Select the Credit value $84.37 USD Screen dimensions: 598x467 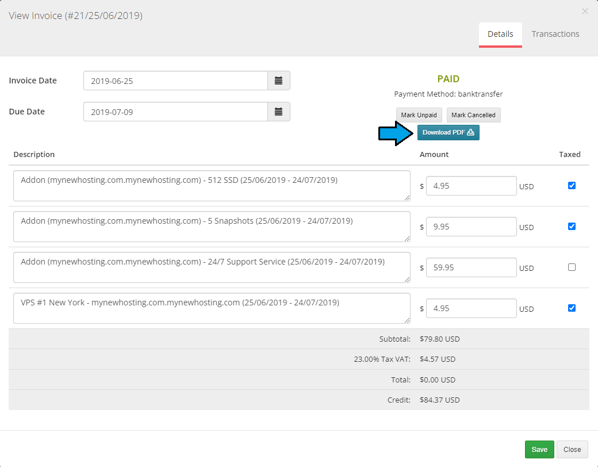click(440, 400)
